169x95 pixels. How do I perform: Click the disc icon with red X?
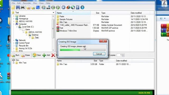[28, 7]
